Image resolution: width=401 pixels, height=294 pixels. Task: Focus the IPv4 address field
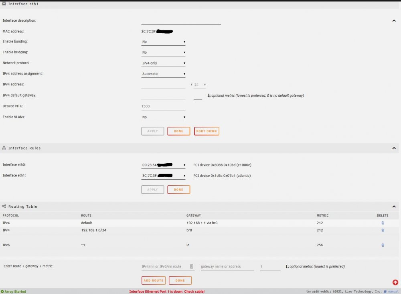[163, 85]
